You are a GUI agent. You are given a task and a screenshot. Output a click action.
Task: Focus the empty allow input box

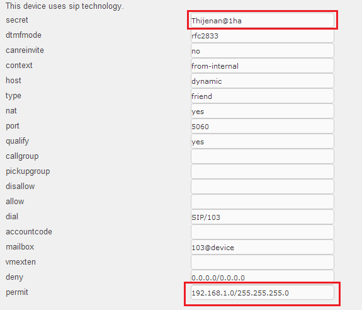pos(263,202)
